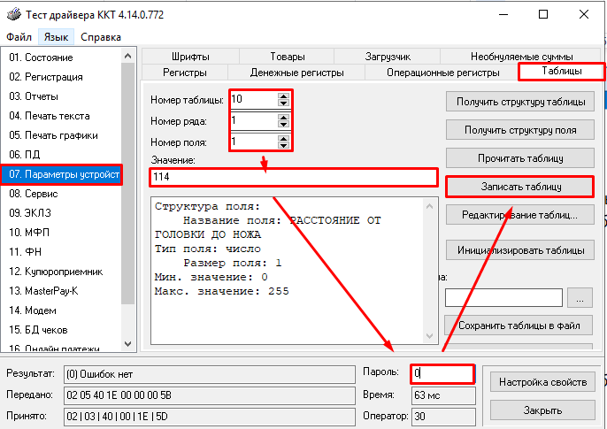Image resolution: width=607 pixels, height=429 pixels.
Task: Open Настройка свойств
Action: click(542, 383)
